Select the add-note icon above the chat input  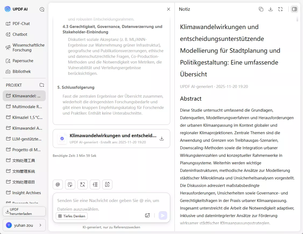(70, 185)
